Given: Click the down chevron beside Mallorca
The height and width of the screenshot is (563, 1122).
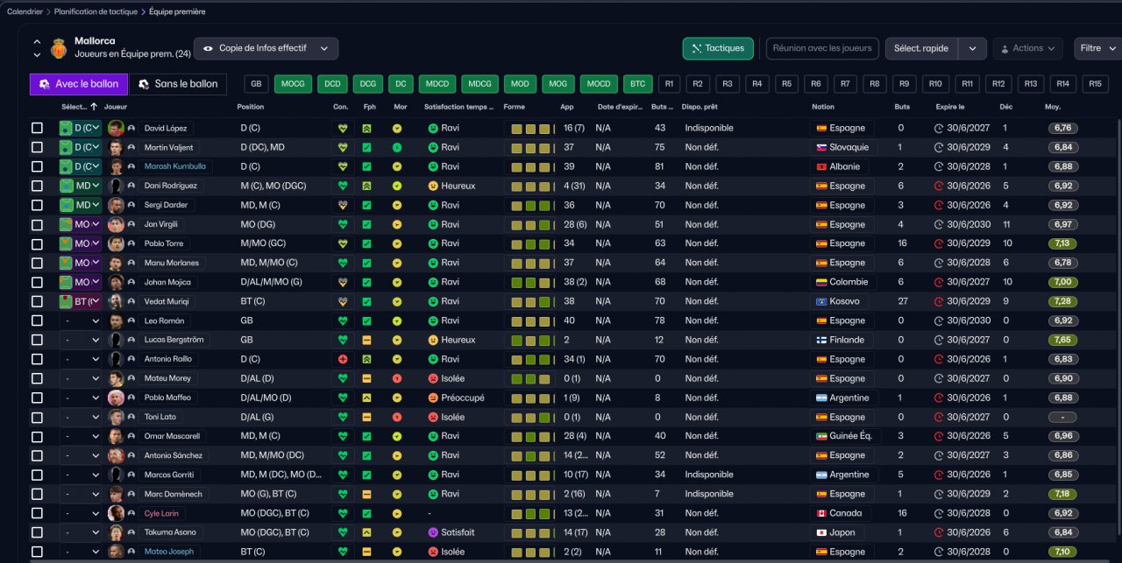Looking at the screenshot, I should (x=37, y=54).
